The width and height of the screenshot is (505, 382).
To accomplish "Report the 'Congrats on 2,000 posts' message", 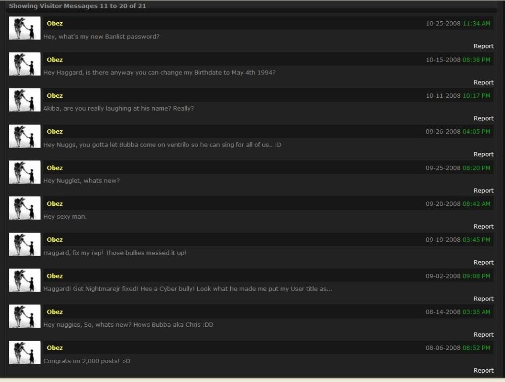I will [483, 370].
